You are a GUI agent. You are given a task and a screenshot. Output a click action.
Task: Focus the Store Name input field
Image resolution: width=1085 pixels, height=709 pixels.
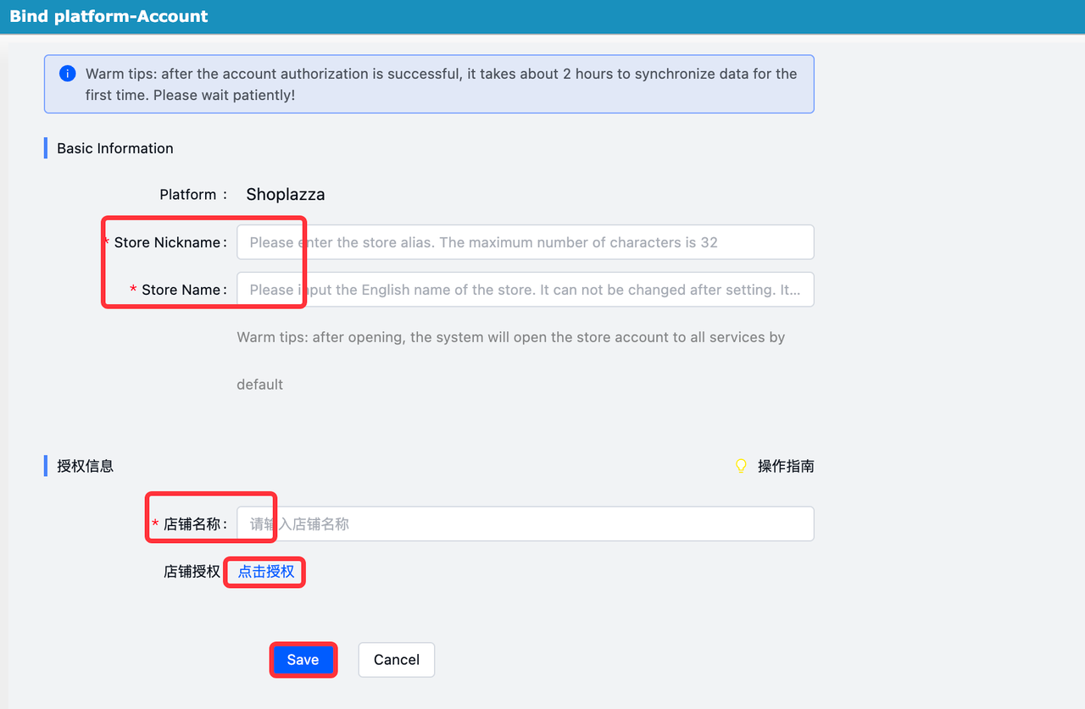point(525,290)
